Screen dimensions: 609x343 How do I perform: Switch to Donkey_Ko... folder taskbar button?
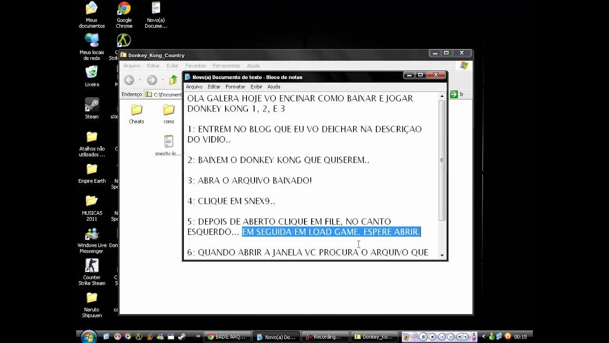pos(373,337)
